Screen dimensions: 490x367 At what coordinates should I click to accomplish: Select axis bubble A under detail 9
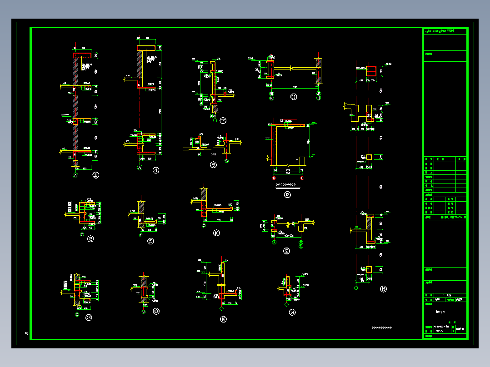pos(275,242)
